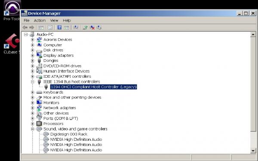Image resolution: width=258 pixels, height=161 pixels.
Task: Click the Digidesign 003 Rack device icon
Action: (46, 134)
